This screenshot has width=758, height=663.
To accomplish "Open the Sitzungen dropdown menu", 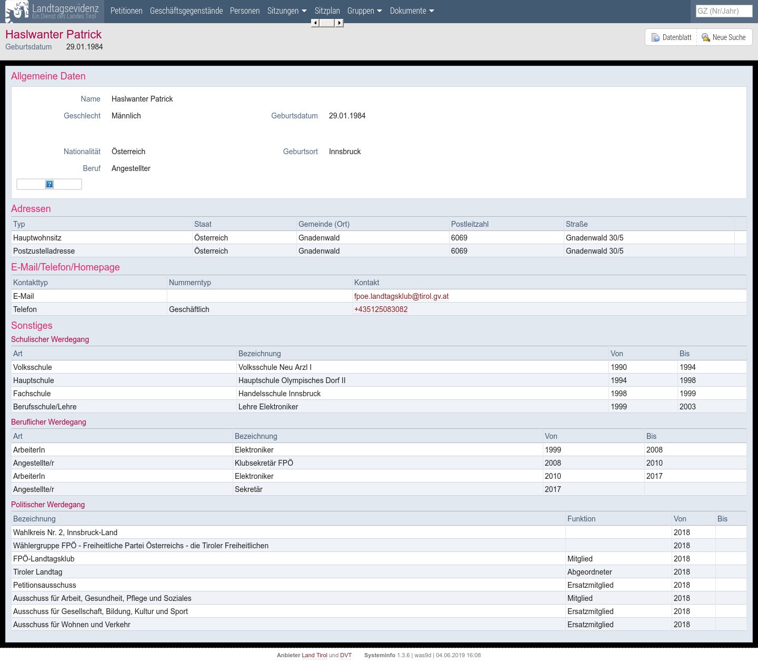I will [x=287, y=11].
